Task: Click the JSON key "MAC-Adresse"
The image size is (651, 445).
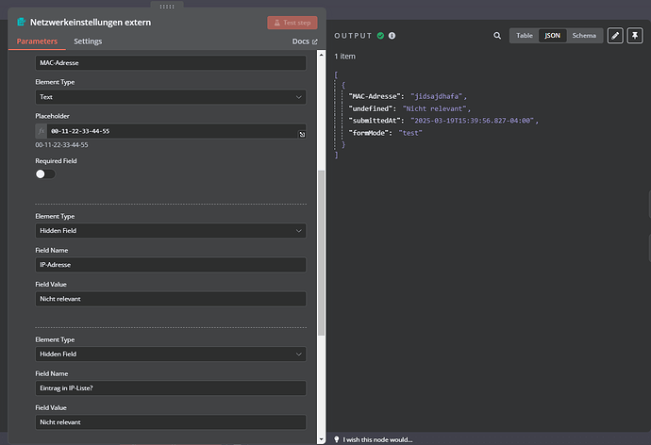Action: [x=375, y=96]
